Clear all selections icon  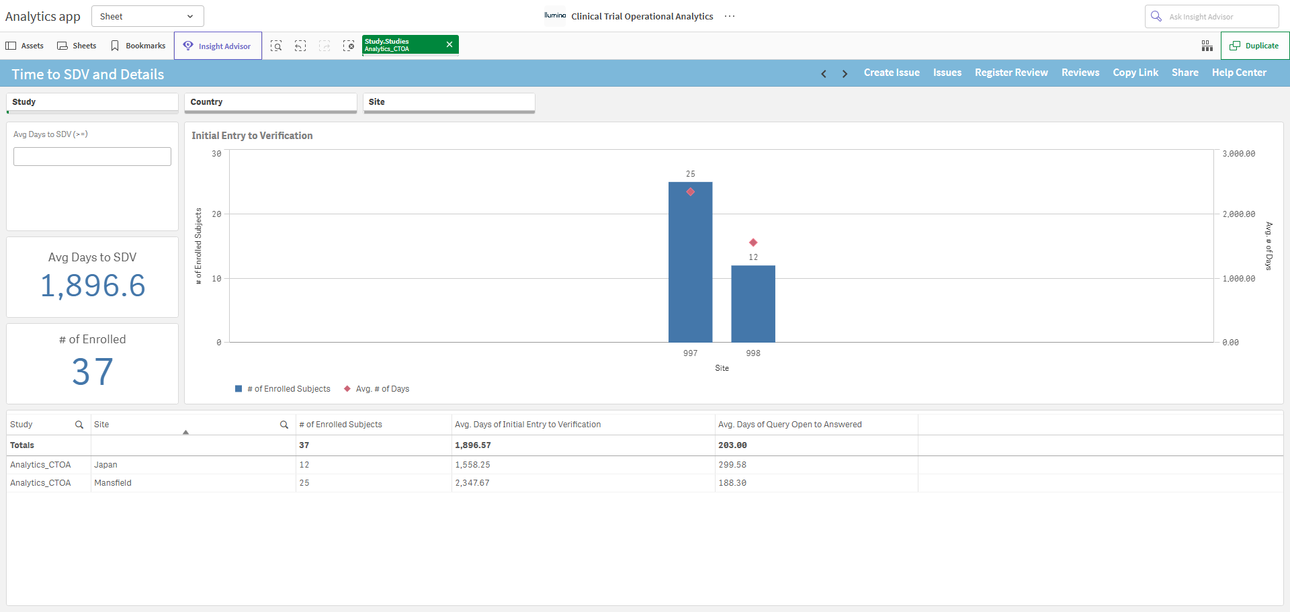coord(349,46)
